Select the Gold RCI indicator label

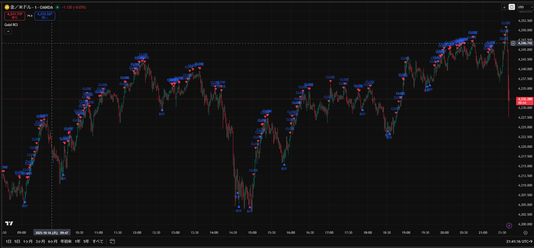pyautogui.click(x=11, y=25)
